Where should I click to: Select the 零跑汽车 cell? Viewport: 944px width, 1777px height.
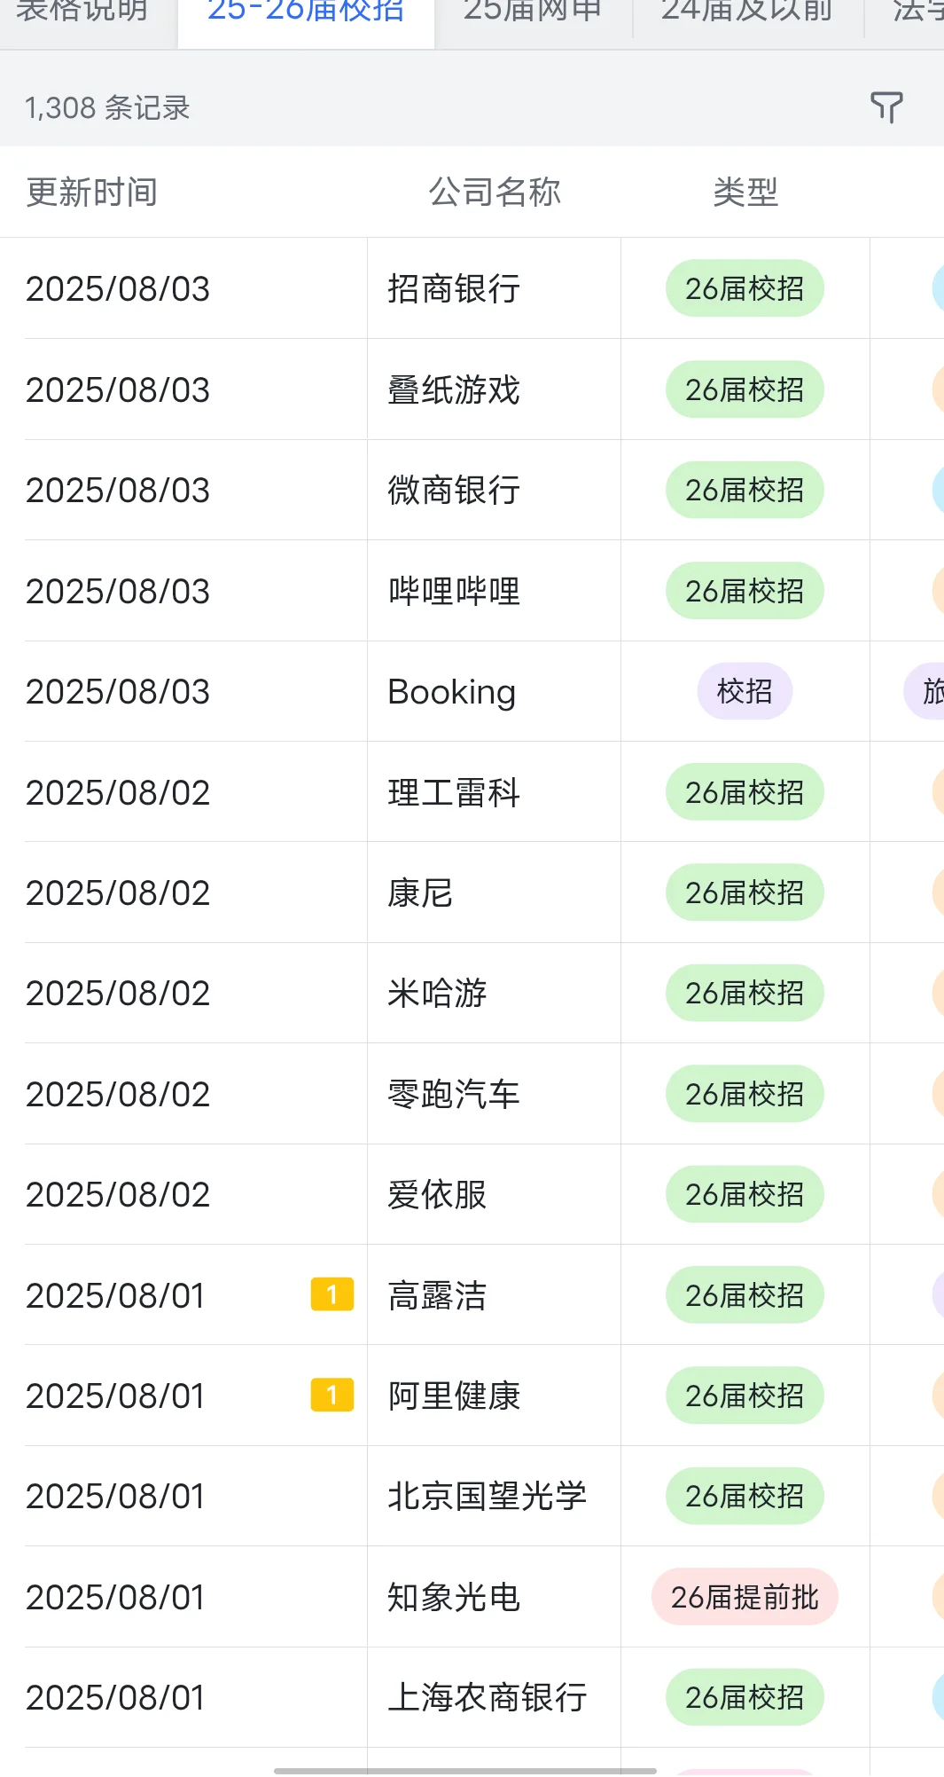click(494, 1094)
